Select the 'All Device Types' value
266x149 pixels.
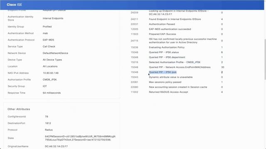pyautogui.click(x=52, y=60)
